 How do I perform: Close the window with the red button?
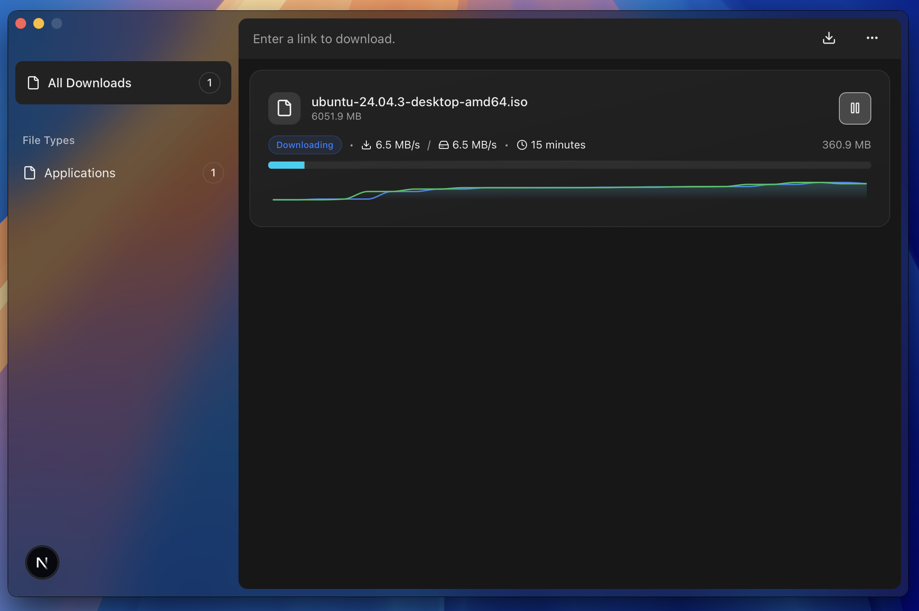[21, 23]
